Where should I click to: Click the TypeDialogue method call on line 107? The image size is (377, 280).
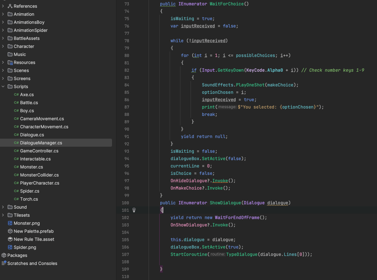point(242,254)
